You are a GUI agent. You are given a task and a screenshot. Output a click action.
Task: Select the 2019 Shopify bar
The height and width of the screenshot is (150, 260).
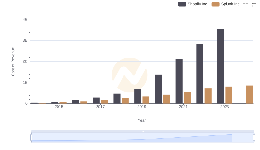137,96
